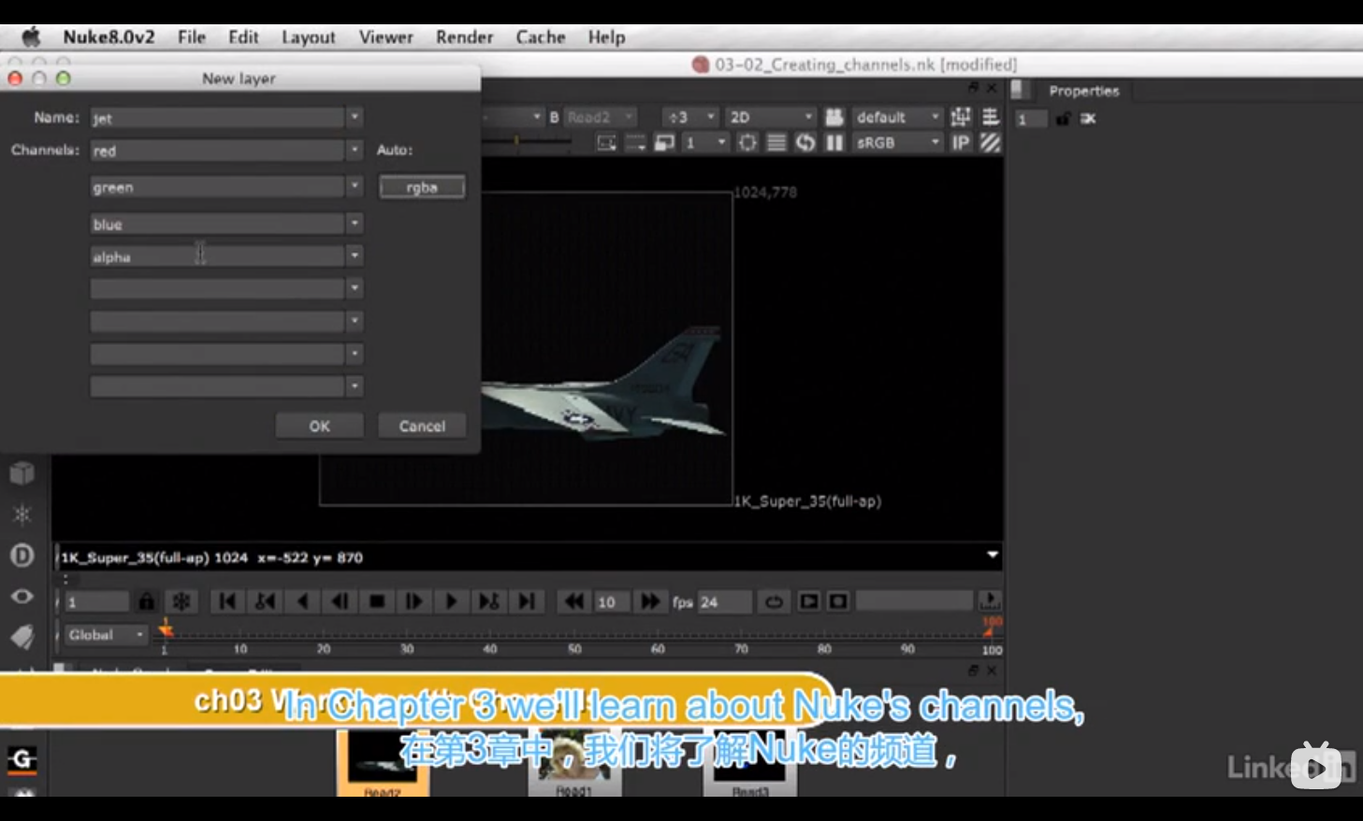
Task: Toggle the loop playback mode button
Action: click(774, 601)
